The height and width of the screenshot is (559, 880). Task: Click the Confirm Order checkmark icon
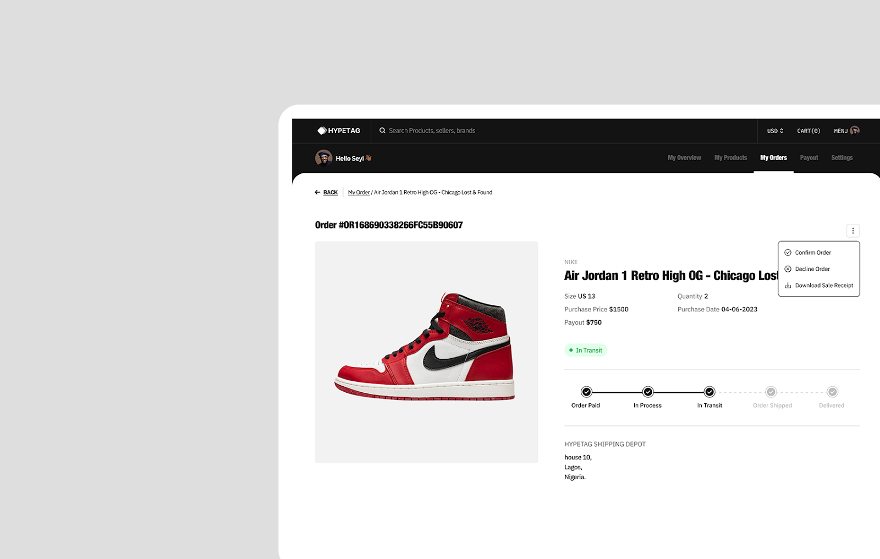788,253
